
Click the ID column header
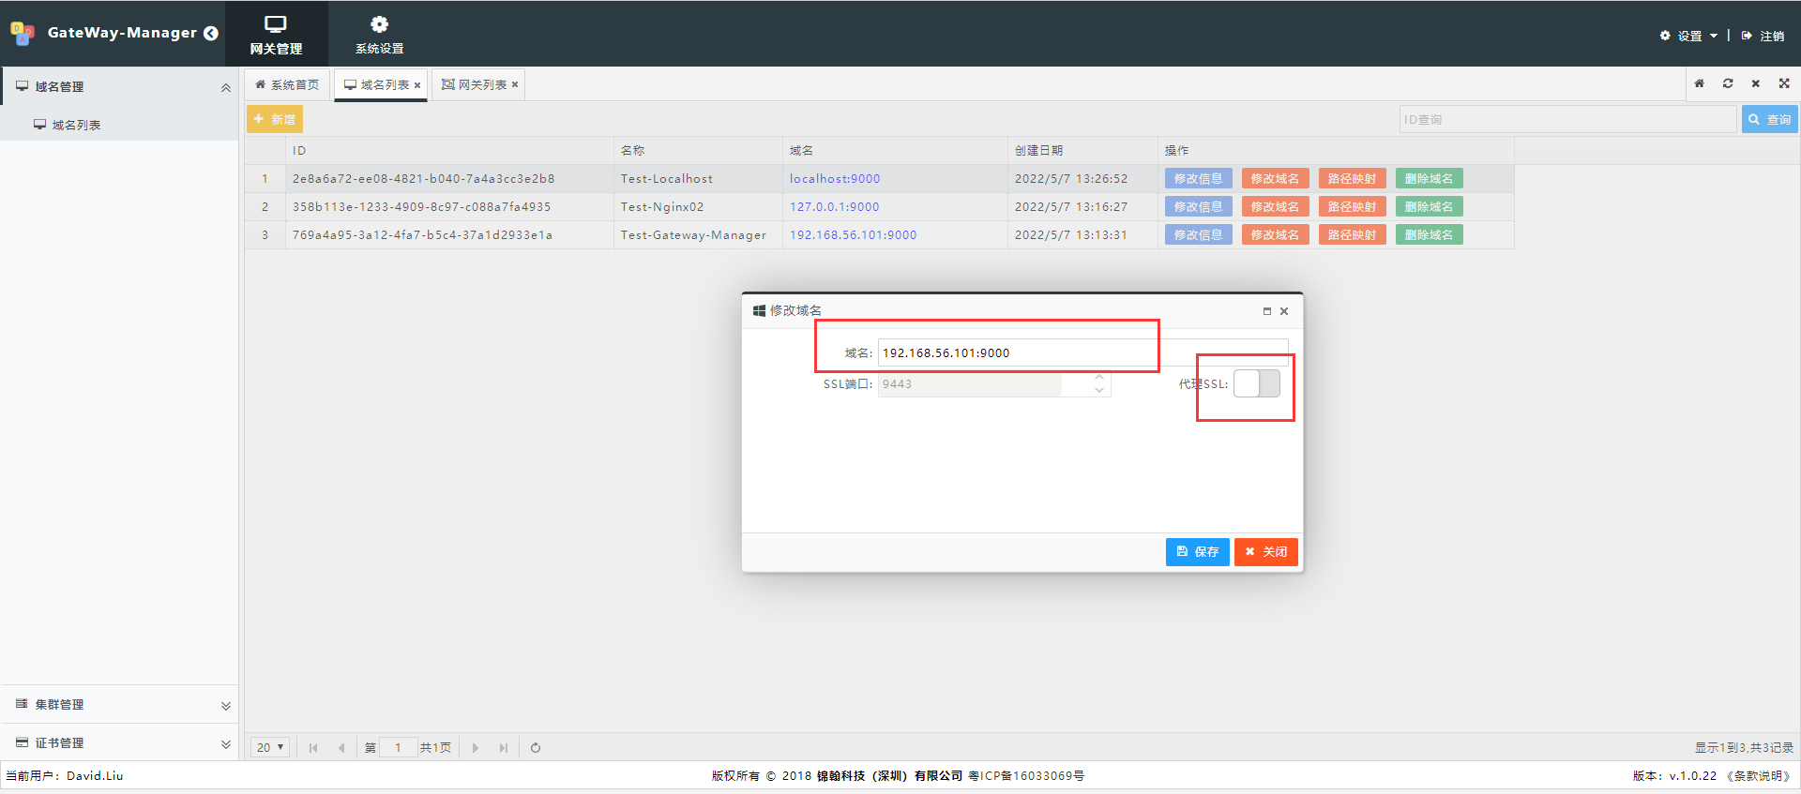coord(449,151)
